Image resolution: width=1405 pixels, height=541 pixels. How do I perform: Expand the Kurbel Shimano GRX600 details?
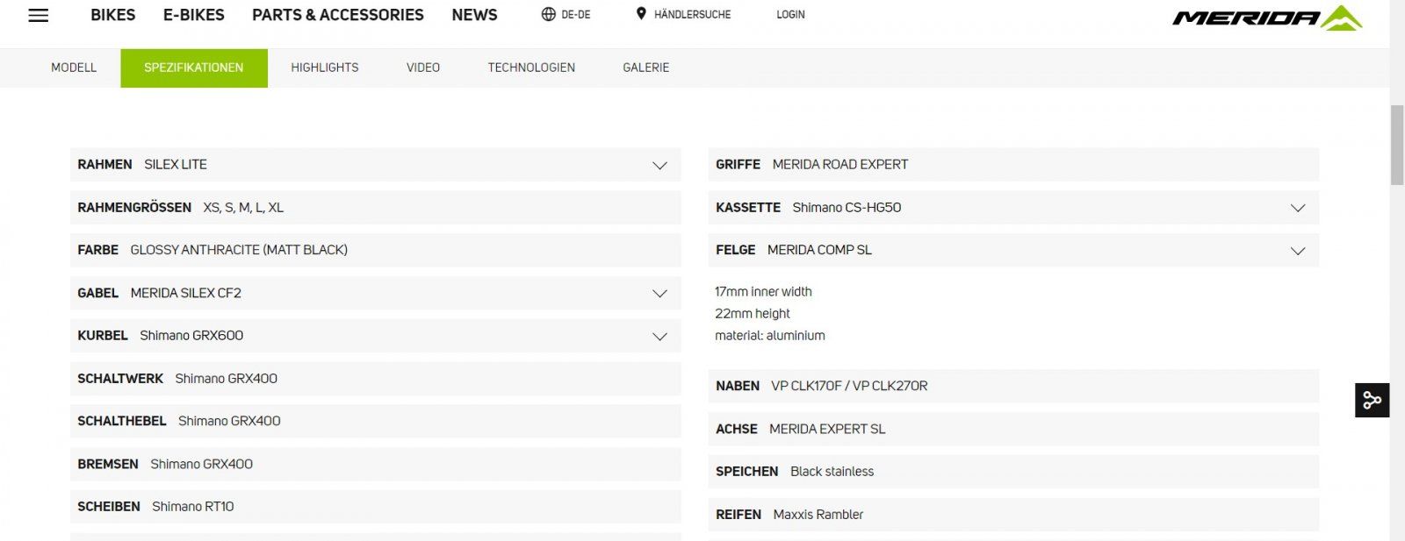pyautogui.click(x=659, y=337)
